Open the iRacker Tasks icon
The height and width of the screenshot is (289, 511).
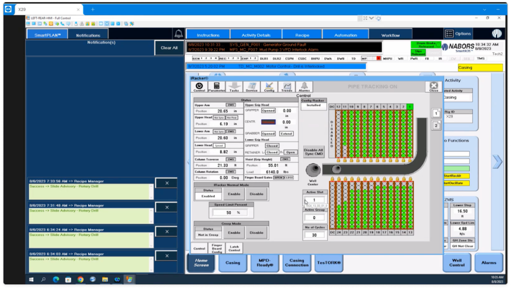[x=234, y=86]
